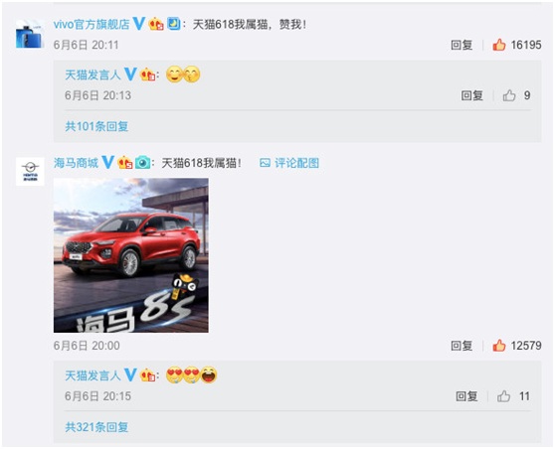The image size is (555, 449).
Task: Click the picture icon beside 评论配图
Action: coord(265,163)
